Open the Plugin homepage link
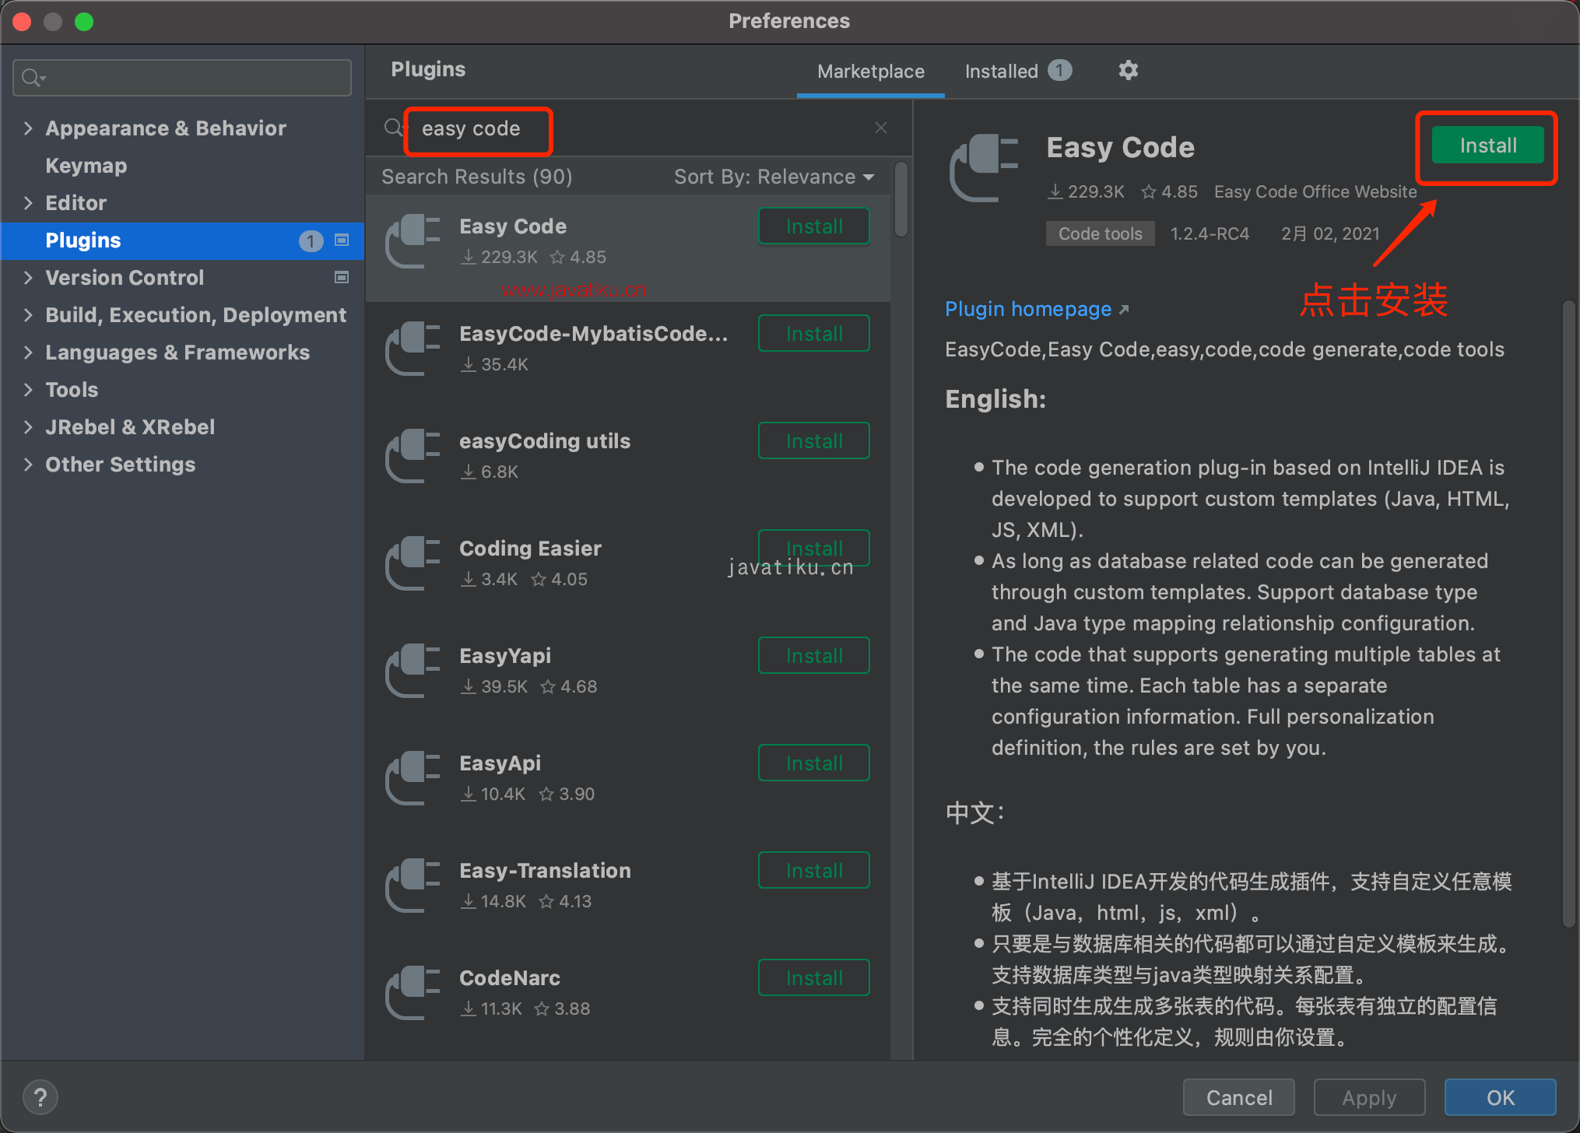The width and height of the screenshot is (1580, 1133). click(x=1036, y=309)
